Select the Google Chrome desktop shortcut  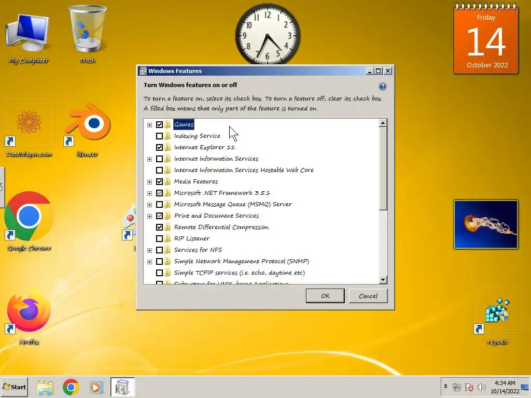(x=29, y=222)
